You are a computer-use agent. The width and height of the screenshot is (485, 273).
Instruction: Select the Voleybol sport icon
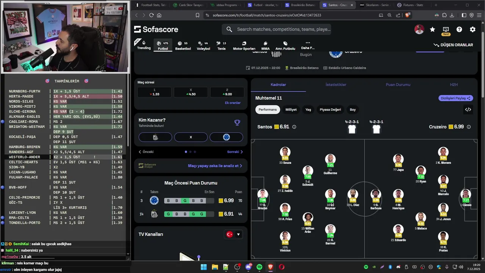203,45
